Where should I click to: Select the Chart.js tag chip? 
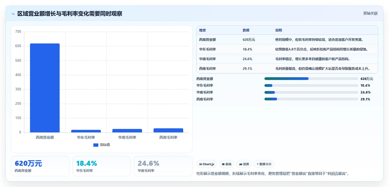(x=207, y=164)
